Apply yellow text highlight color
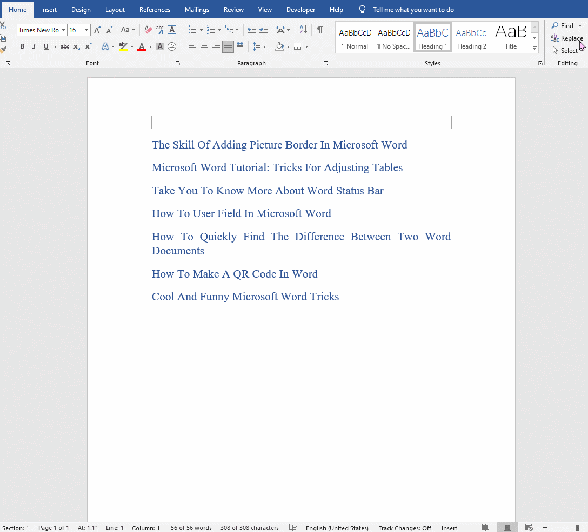Screen dimensions: 588x532 pos(123,46)
